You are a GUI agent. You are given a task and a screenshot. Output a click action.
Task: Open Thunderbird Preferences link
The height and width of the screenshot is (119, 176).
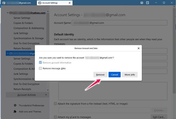pyautogui.click(x=31, y=105)
